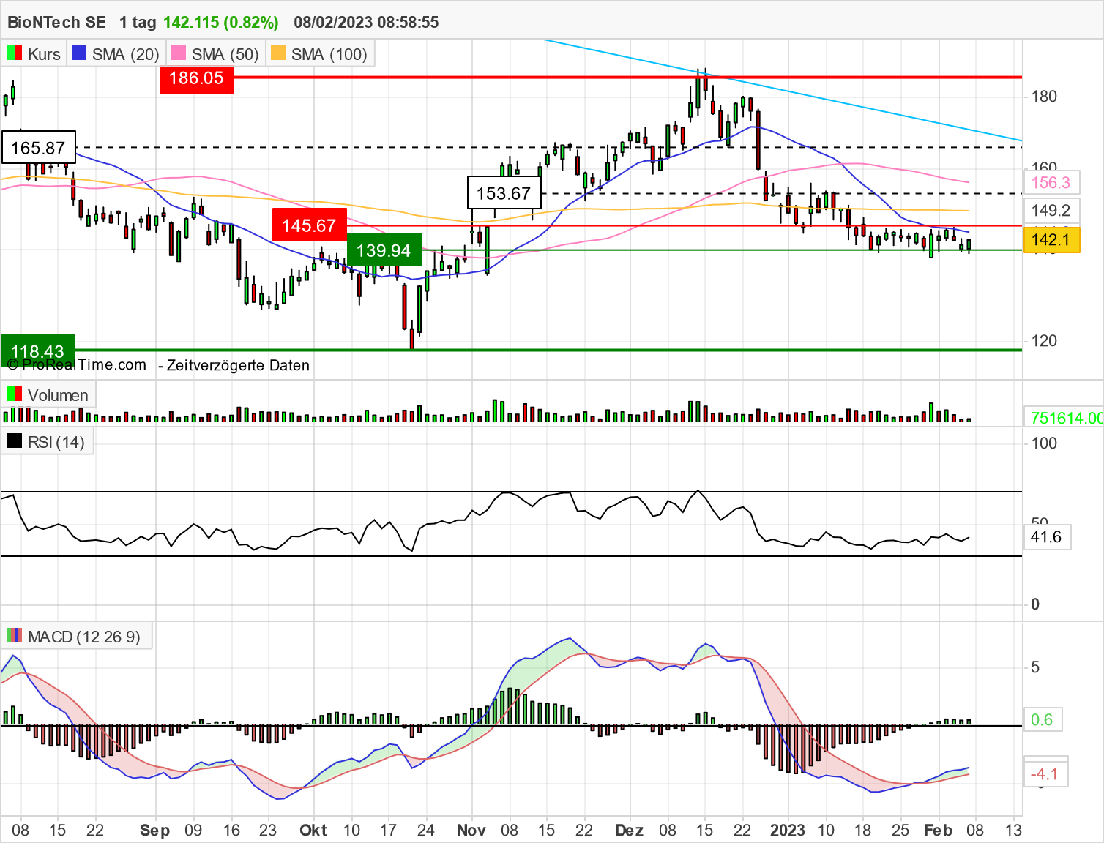Toggle the Kurs legend entry
The image size is (1104, 843).
click(x=43, y=53)
